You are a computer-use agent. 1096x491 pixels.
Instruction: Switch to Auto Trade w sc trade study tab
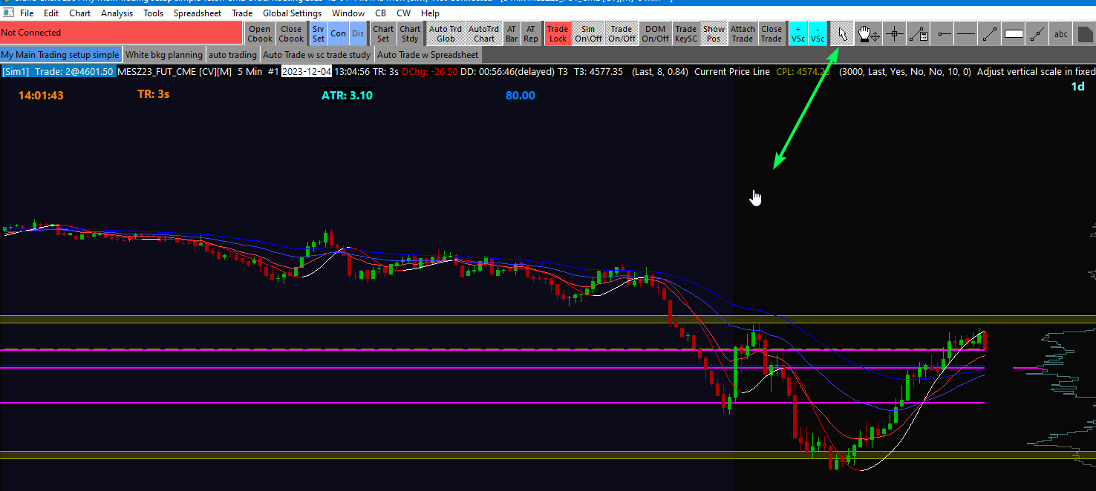tap(317, 55)
